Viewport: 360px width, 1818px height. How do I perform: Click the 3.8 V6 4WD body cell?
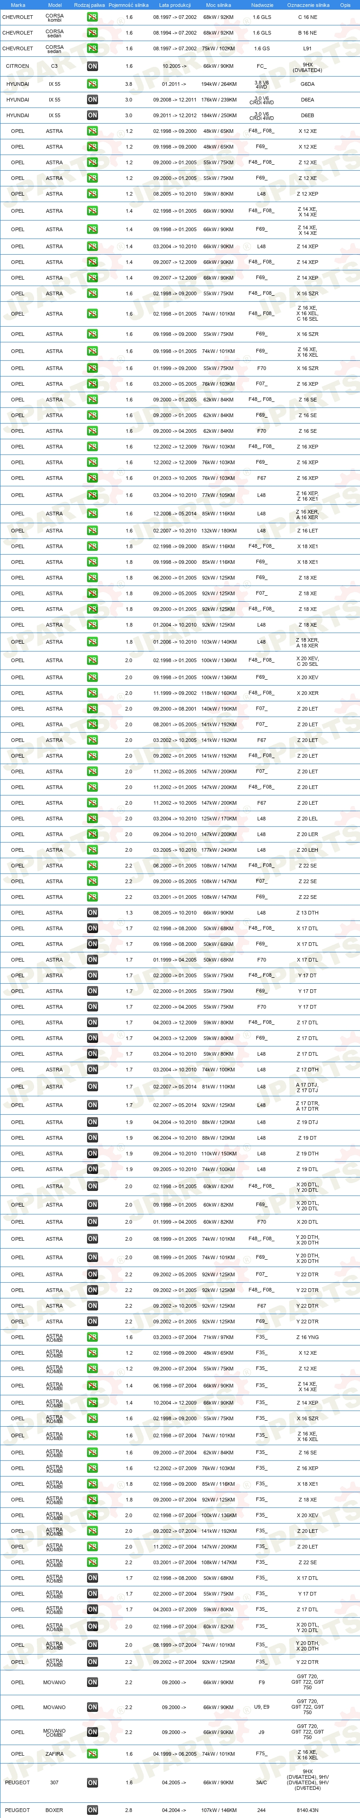[261, 84]
